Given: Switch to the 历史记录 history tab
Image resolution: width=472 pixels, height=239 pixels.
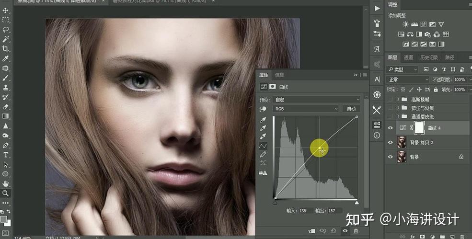Looking at the screenshot, I should 429,57.
